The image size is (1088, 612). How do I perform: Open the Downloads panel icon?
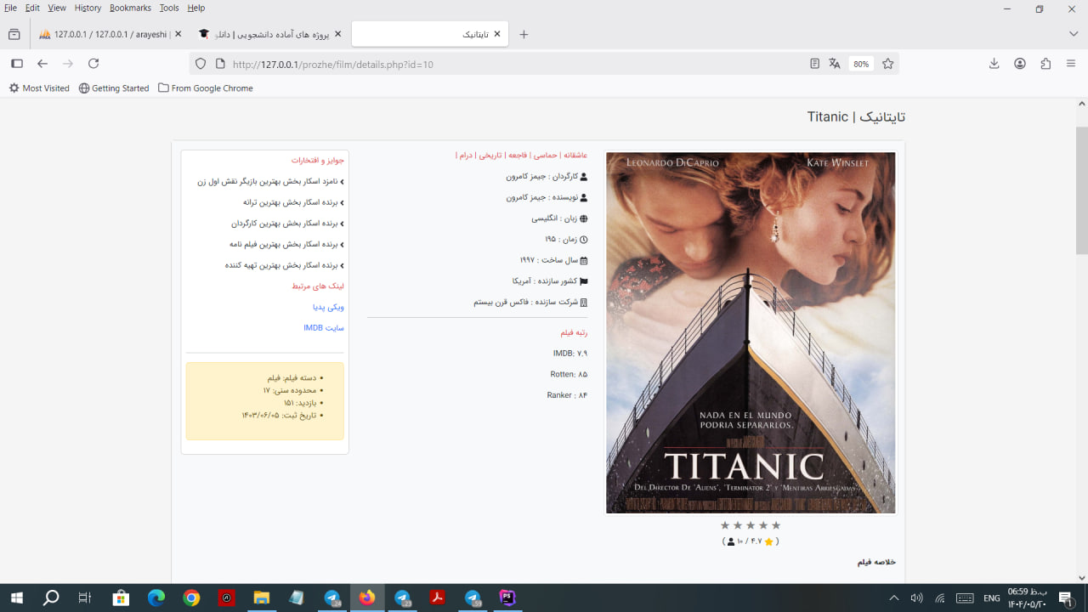click(x=994, y=64)
